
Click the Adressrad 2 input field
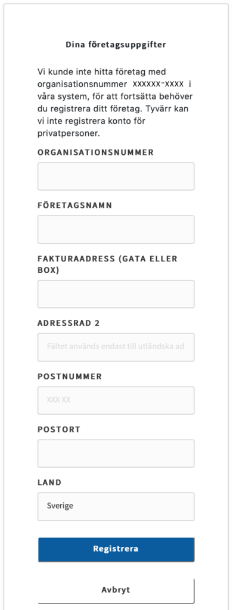click(116, 347)
